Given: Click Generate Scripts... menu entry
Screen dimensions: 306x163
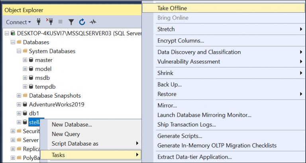Looking at the screenshot, I should pos(179,136).
